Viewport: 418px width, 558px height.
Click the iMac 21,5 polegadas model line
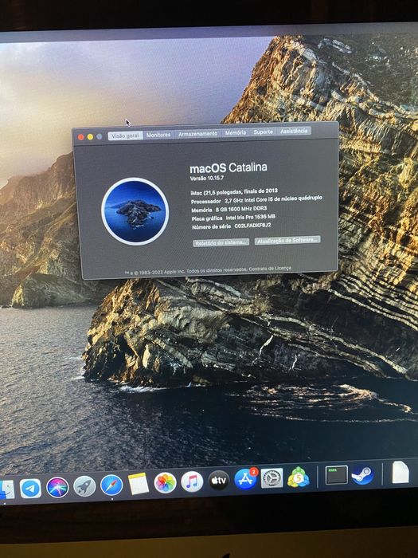pos(234,192)
